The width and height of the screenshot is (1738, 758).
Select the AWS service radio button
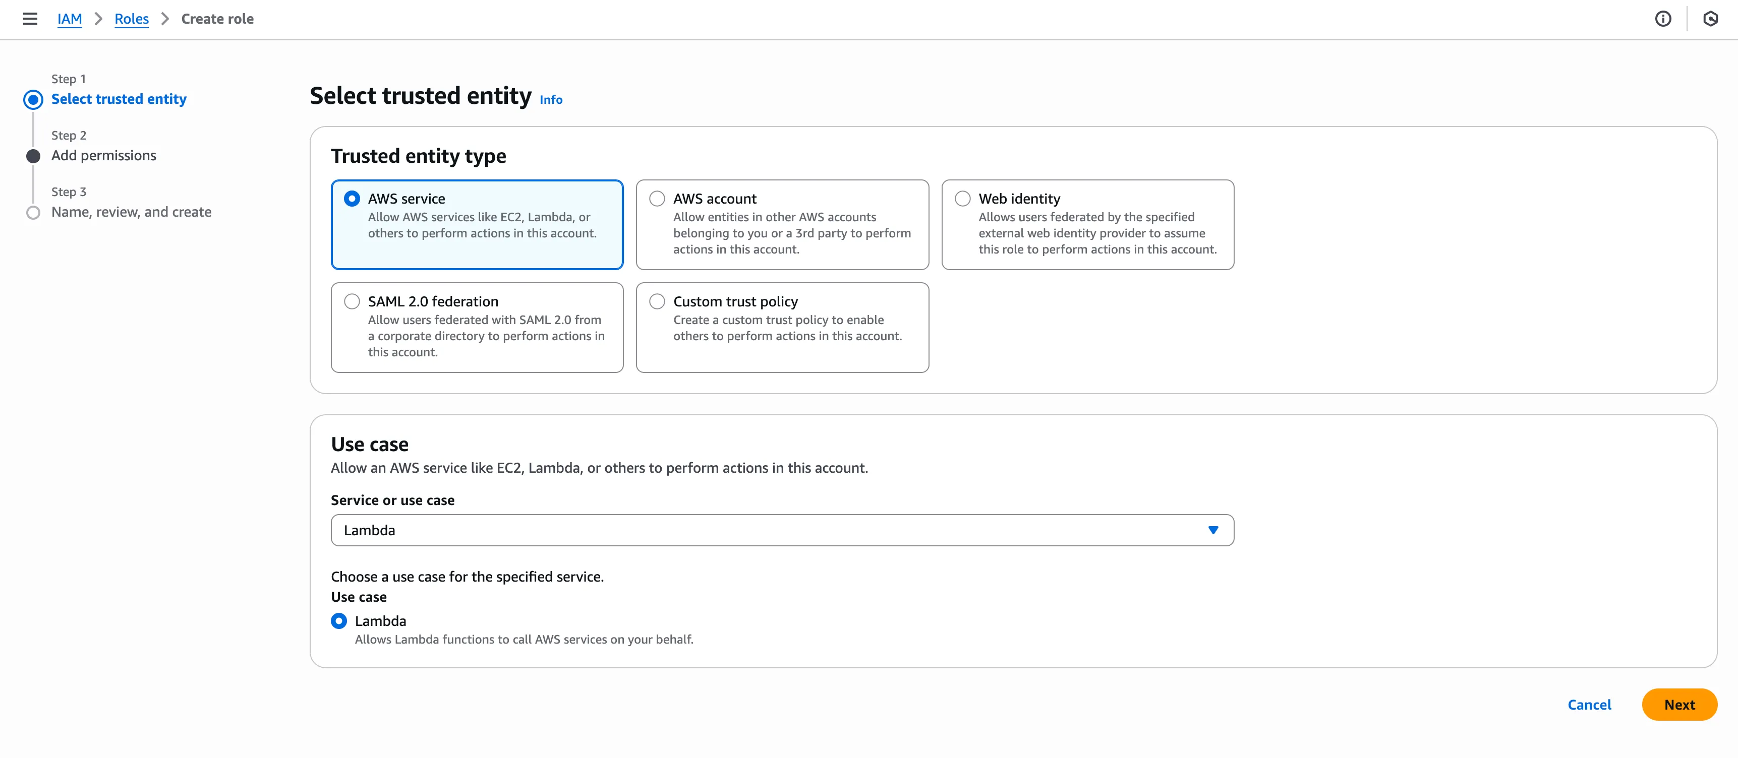point(352,199)
